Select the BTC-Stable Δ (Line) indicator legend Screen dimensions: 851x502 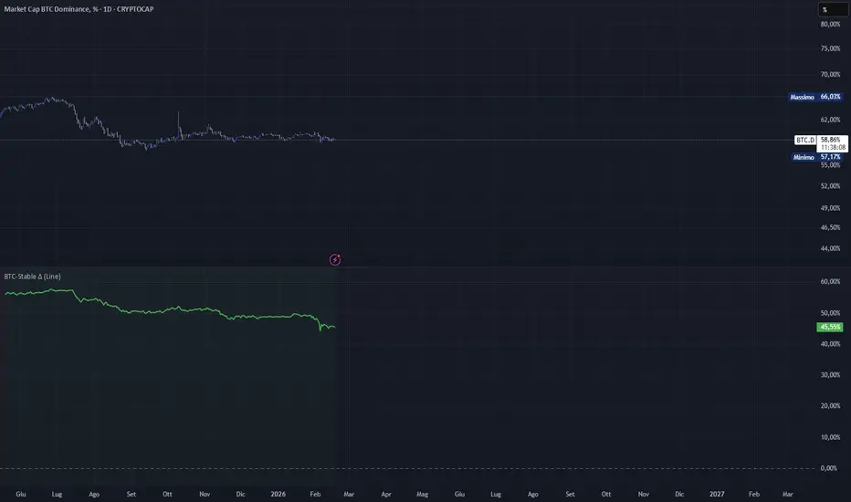coord(33,277)
